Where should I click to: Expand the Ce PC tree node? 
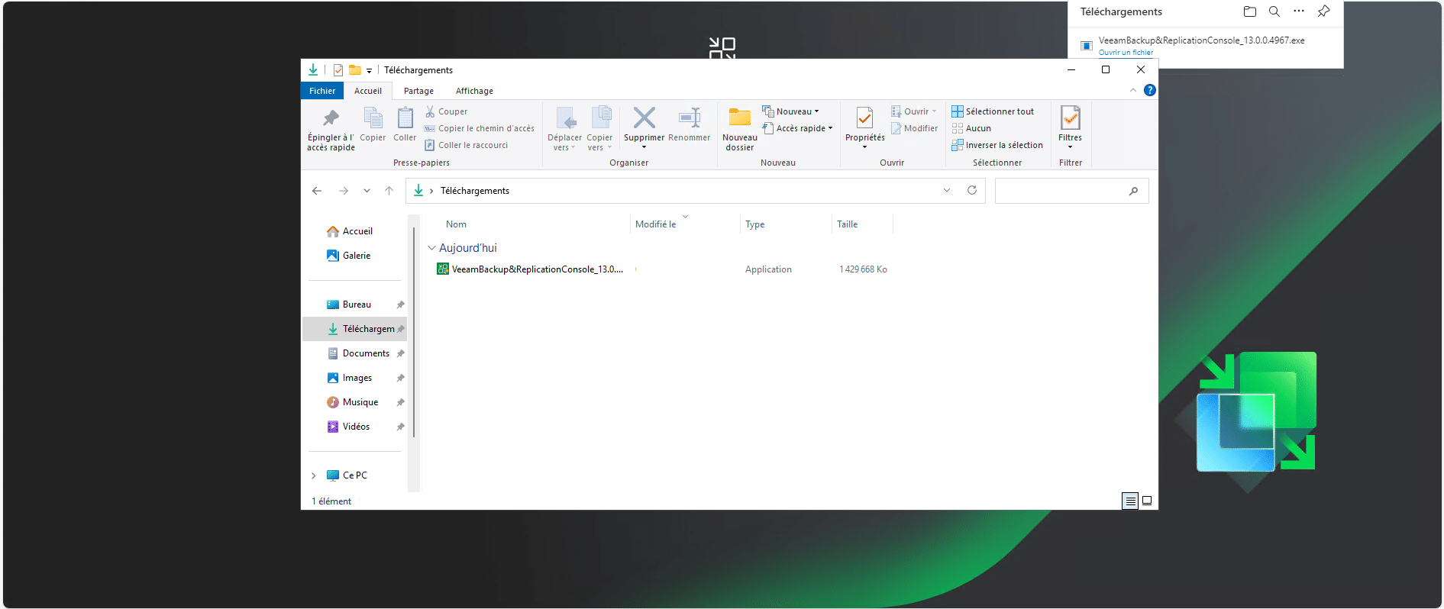pos(313,475)
